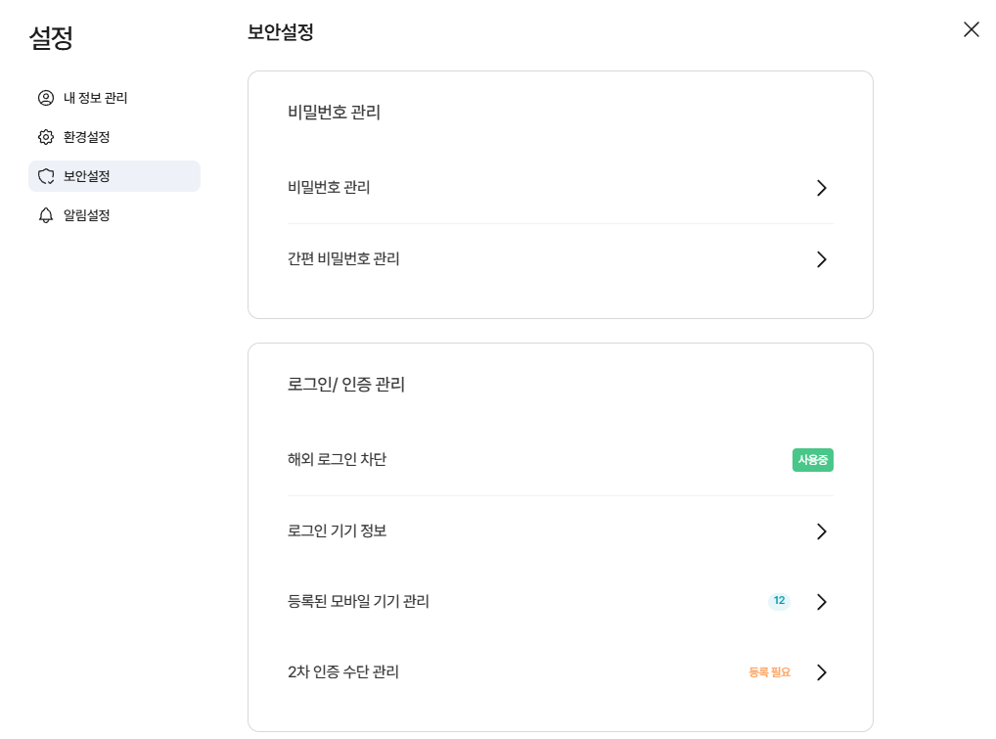The height and width of the screenshot is (739, 996).
Task: Click the shield icon beside 보안설정
Action: tap(46, 176)
